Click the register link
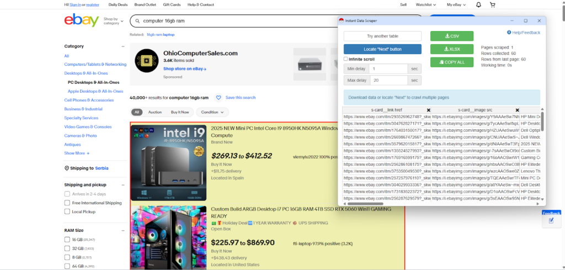 (93, 4)
